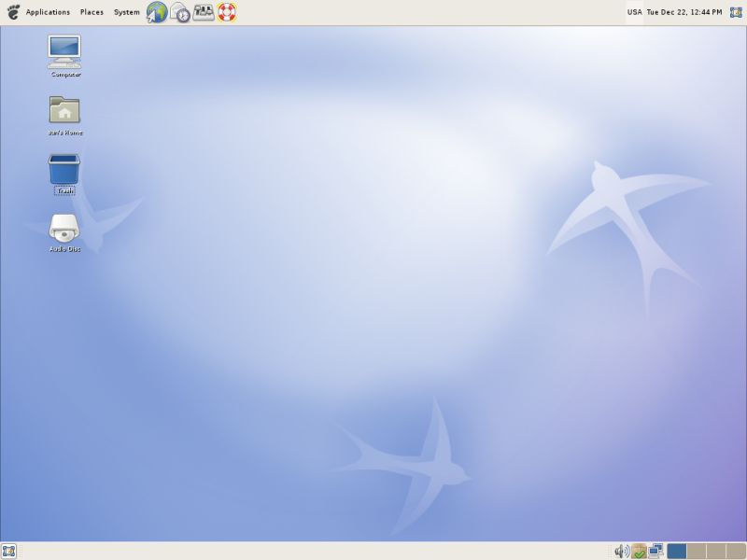Select the second workspace in the switcher
The width and height of the screenshot is (747, 560).
coord(696,552)
